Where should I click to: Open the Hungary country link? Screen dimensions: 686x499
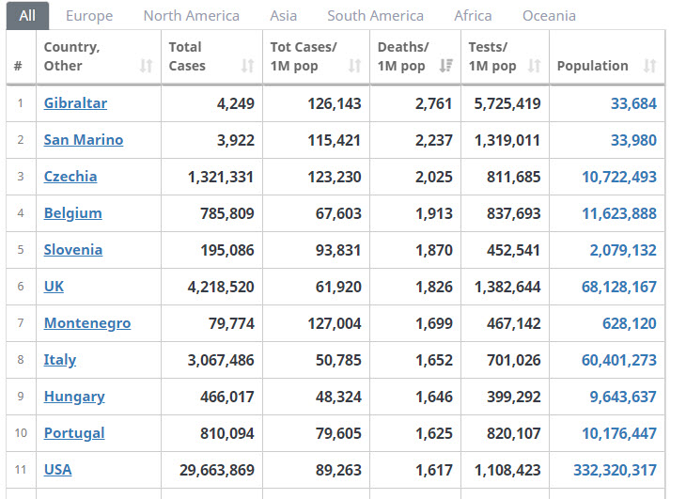pyautogui.click(x=74, y=397)
